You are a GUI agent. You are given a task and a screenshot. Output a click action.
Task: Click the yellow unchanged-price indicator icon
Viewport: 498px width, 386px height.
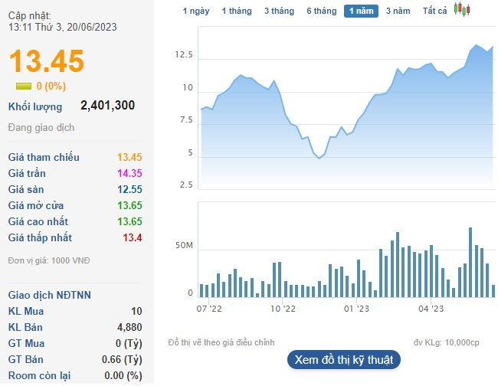coord(24,86)
